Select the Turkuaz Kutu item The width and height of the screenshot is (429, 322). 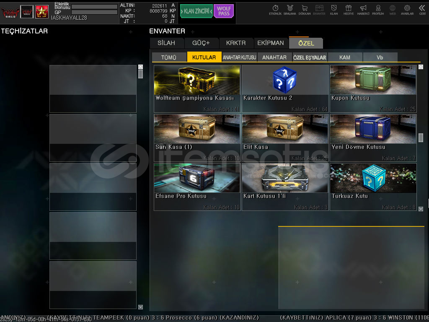pos(373,187)
